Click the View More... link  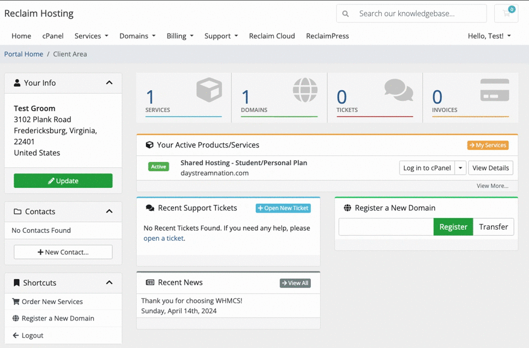point(492,186)
